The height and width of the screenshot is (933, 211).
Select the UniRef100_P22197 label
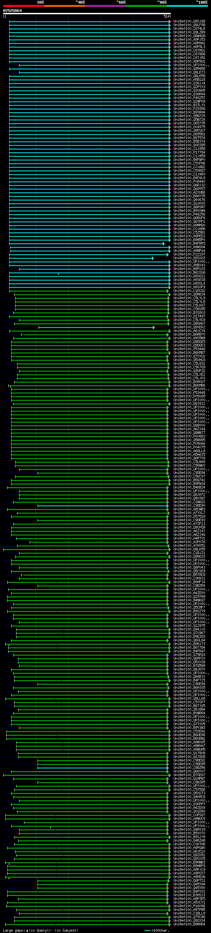tap(189, 254)
